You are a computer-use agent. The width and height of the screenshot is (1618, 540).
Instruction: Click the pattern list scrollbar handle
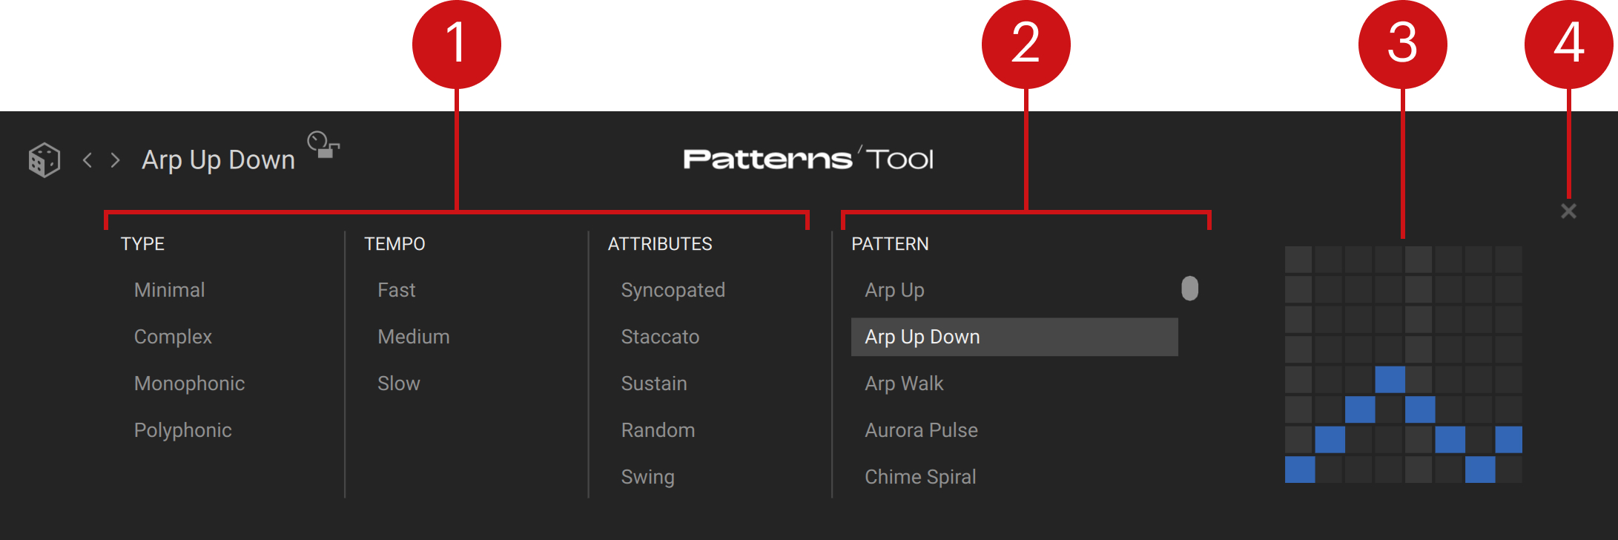pyautogui.click(x=1189, y=289)
